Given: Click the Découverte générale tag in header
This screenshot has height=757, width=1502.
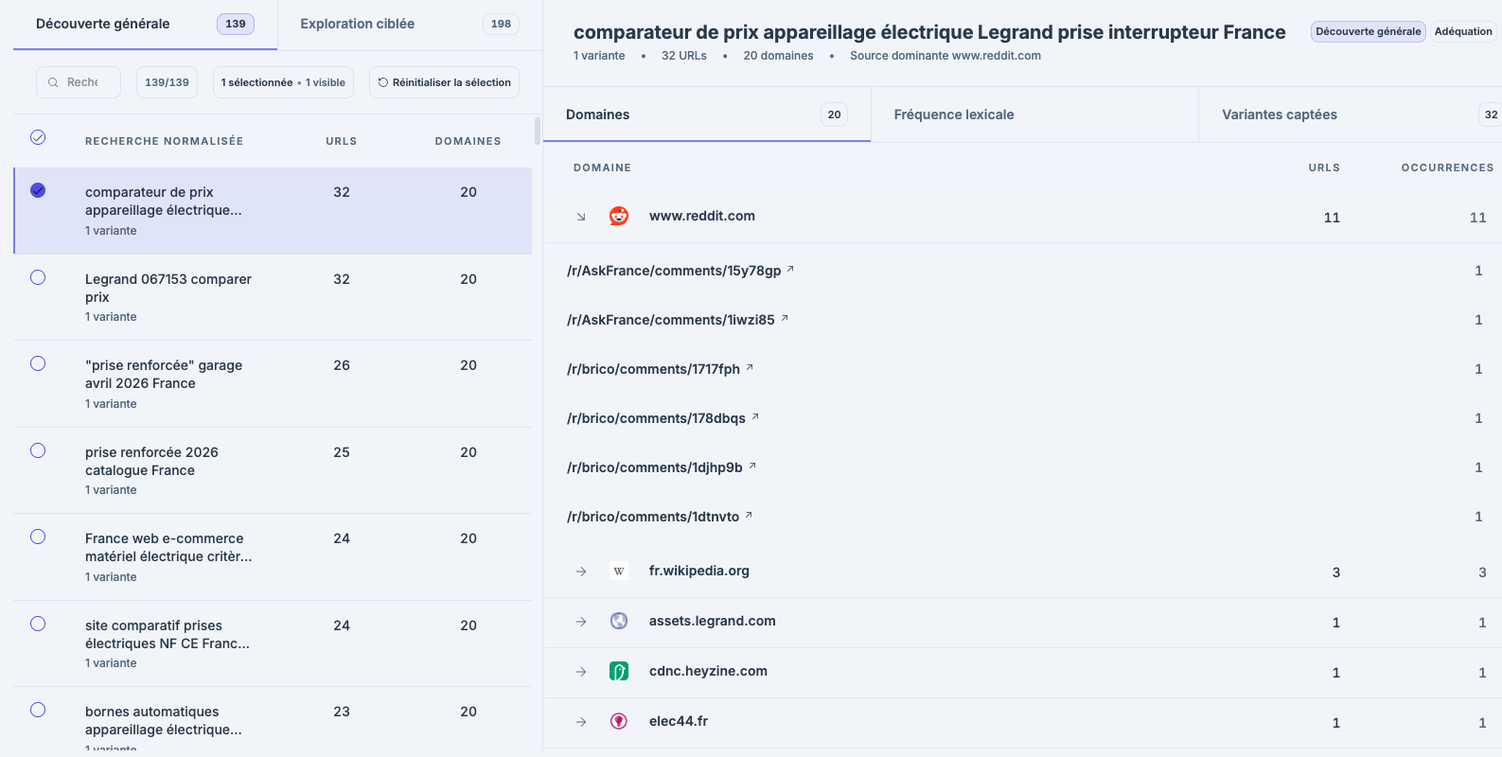Looking at the screenshot, I should coord(1369,31).
